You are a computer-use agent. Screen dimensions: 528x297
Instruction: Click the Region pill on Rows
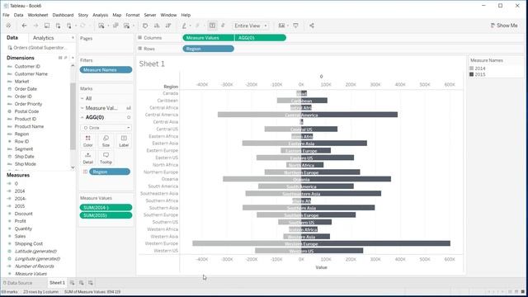[209, 49]
